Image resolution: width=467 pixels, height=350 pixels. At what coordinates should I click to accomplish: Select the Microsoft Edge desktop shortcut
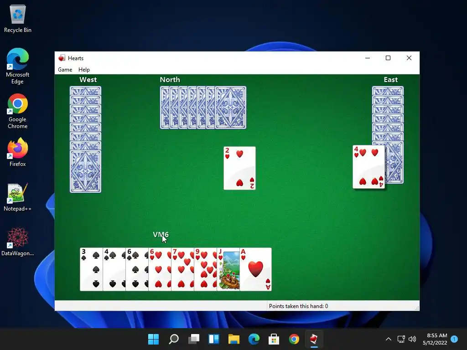[18, 66]
